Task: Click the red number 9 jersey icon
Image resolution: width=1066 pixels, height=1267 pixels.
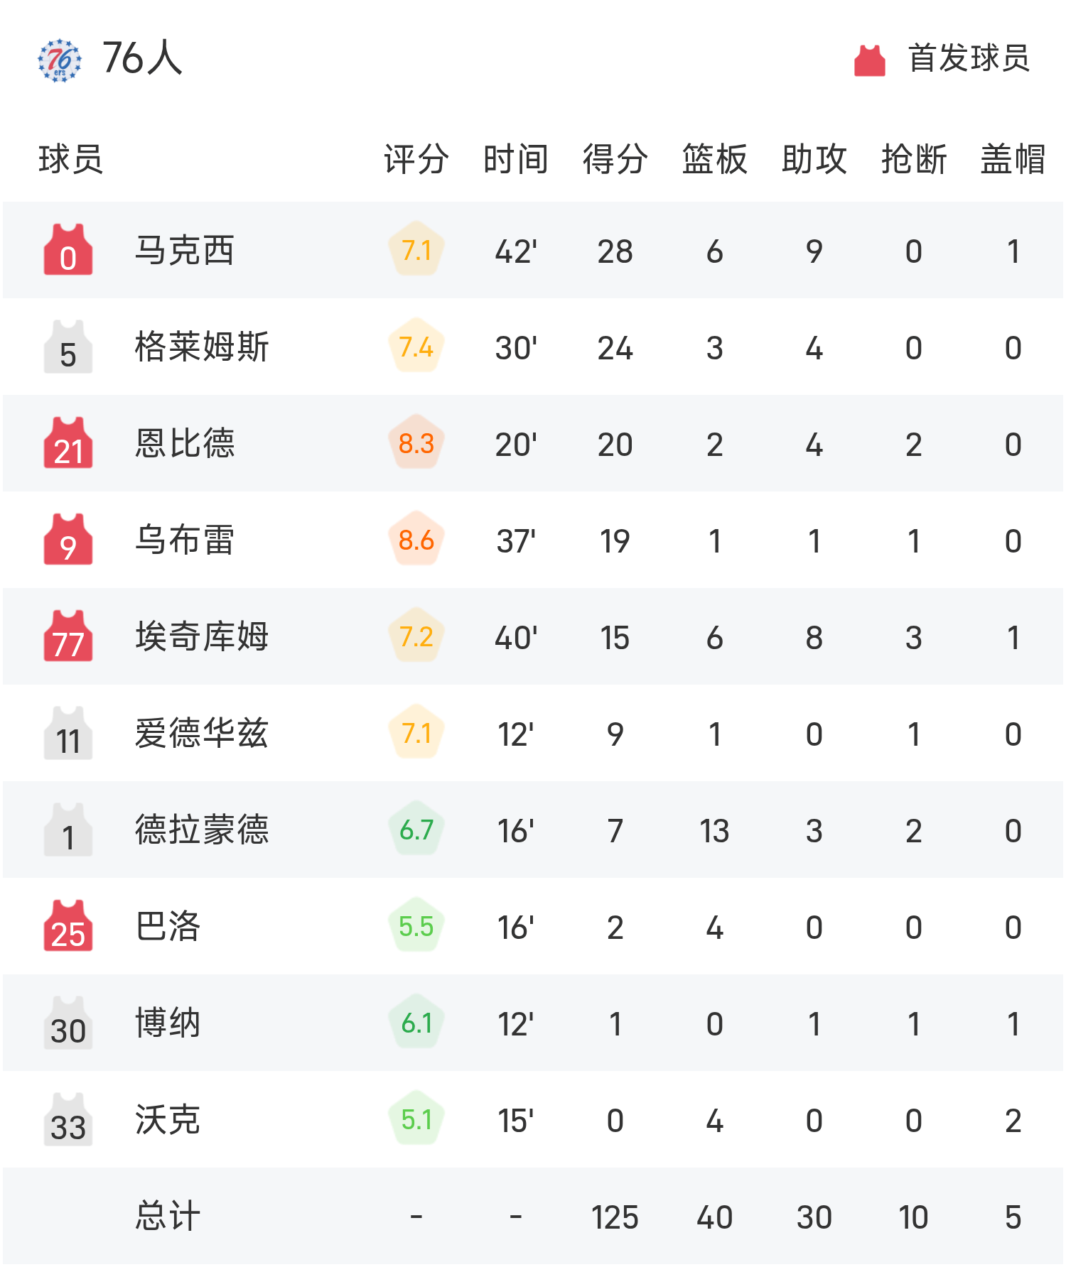Action: [x=68, y=540]
